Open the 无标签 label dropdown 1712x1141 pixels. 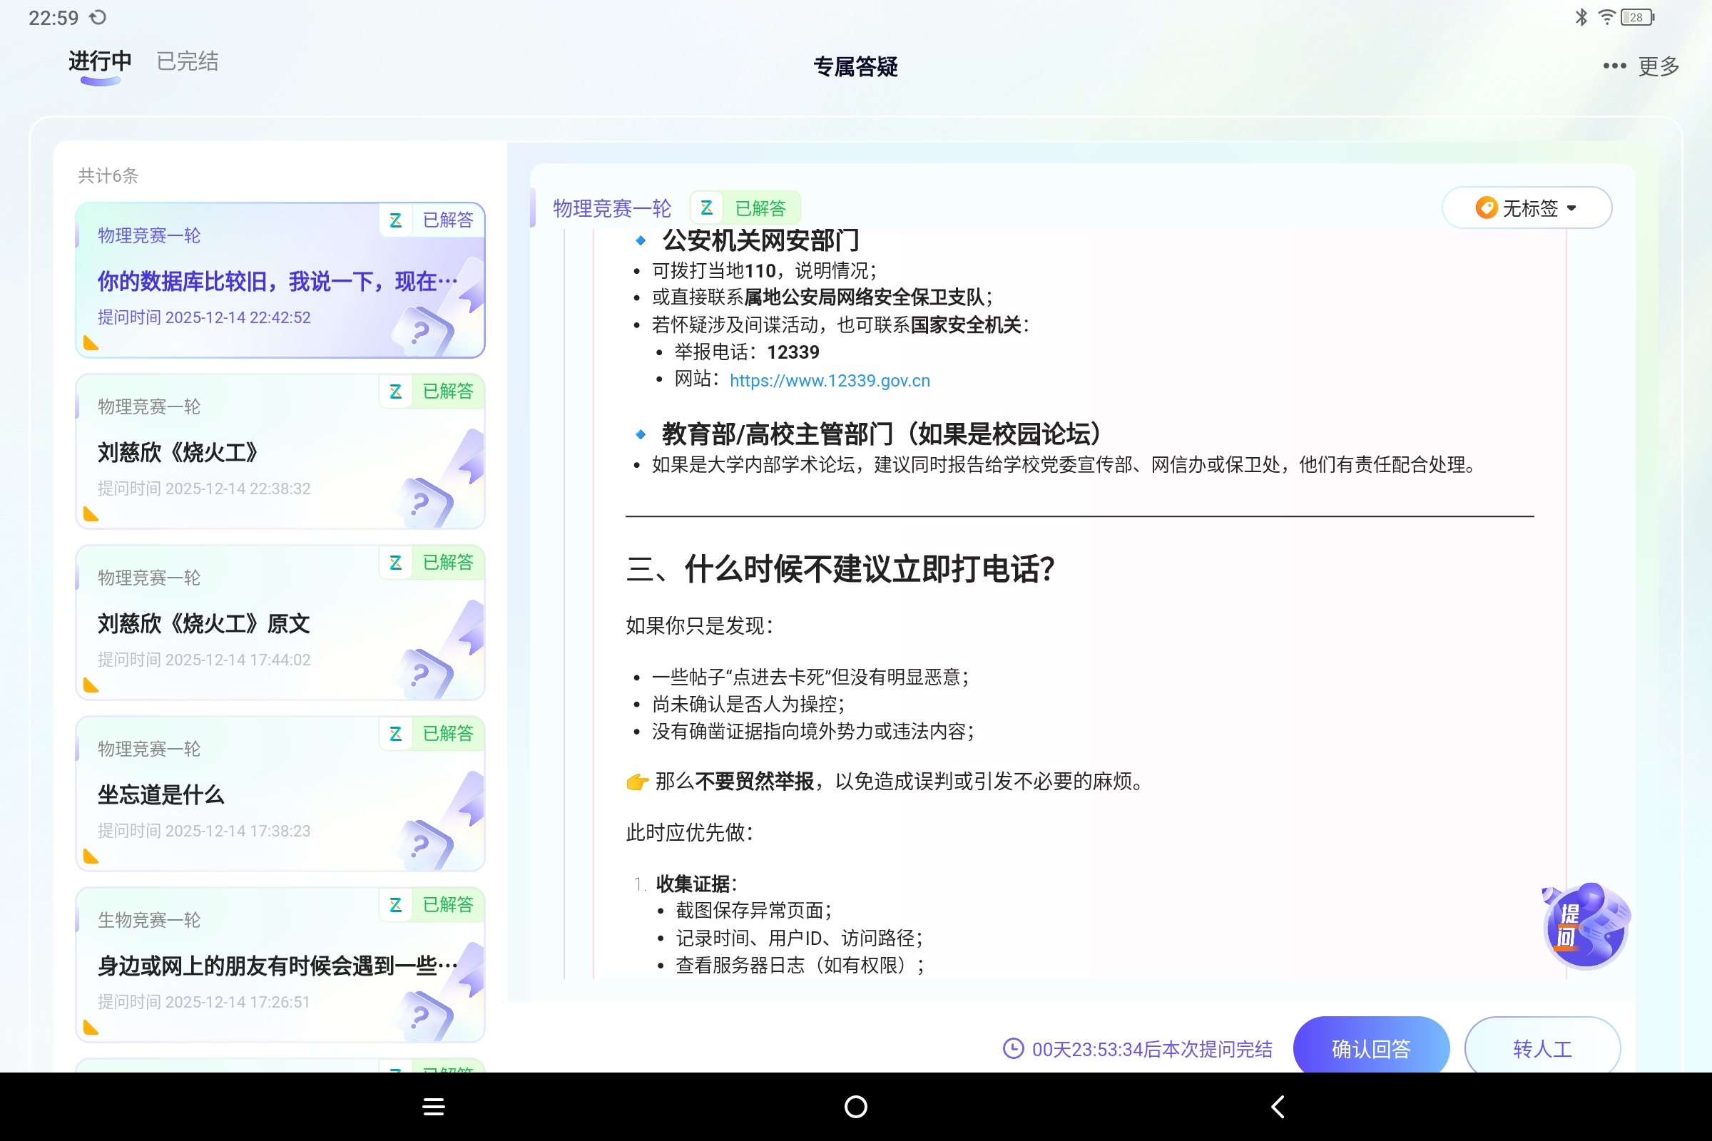[1527, 208]
